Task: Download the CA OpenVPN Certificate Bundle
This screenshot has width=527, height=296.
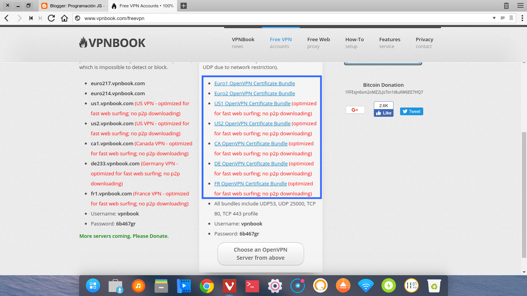Action: pos(251,143)
